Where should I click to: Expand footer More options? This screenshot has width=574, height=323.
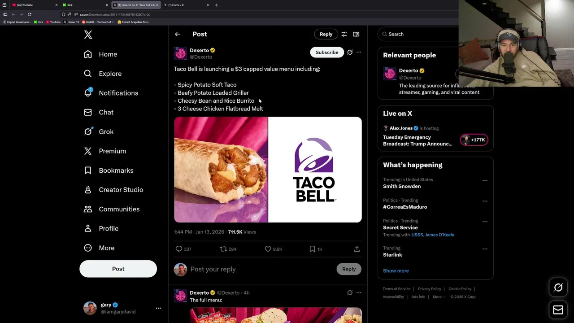pyautogui.click(x=439, y=297)
